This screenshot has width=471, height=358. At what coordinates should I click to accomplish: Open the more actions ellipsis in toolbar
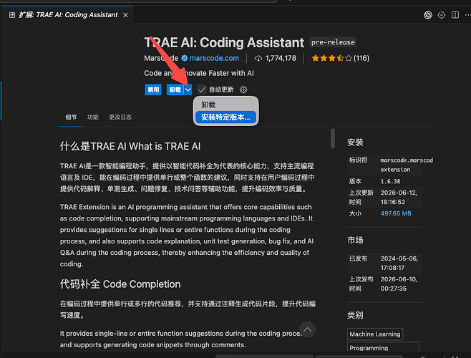coord(467,15)
